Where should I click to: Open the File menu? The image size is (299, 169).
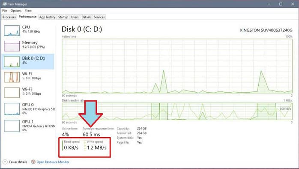tap(5, 11)
